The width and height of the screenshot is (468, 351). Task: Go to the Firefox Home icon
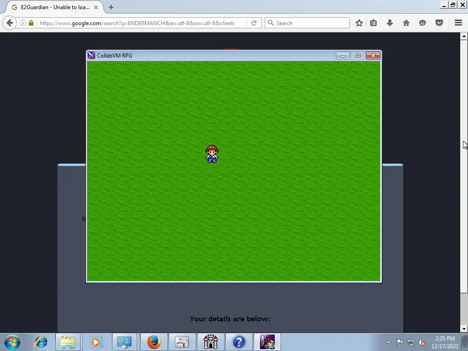406,23
